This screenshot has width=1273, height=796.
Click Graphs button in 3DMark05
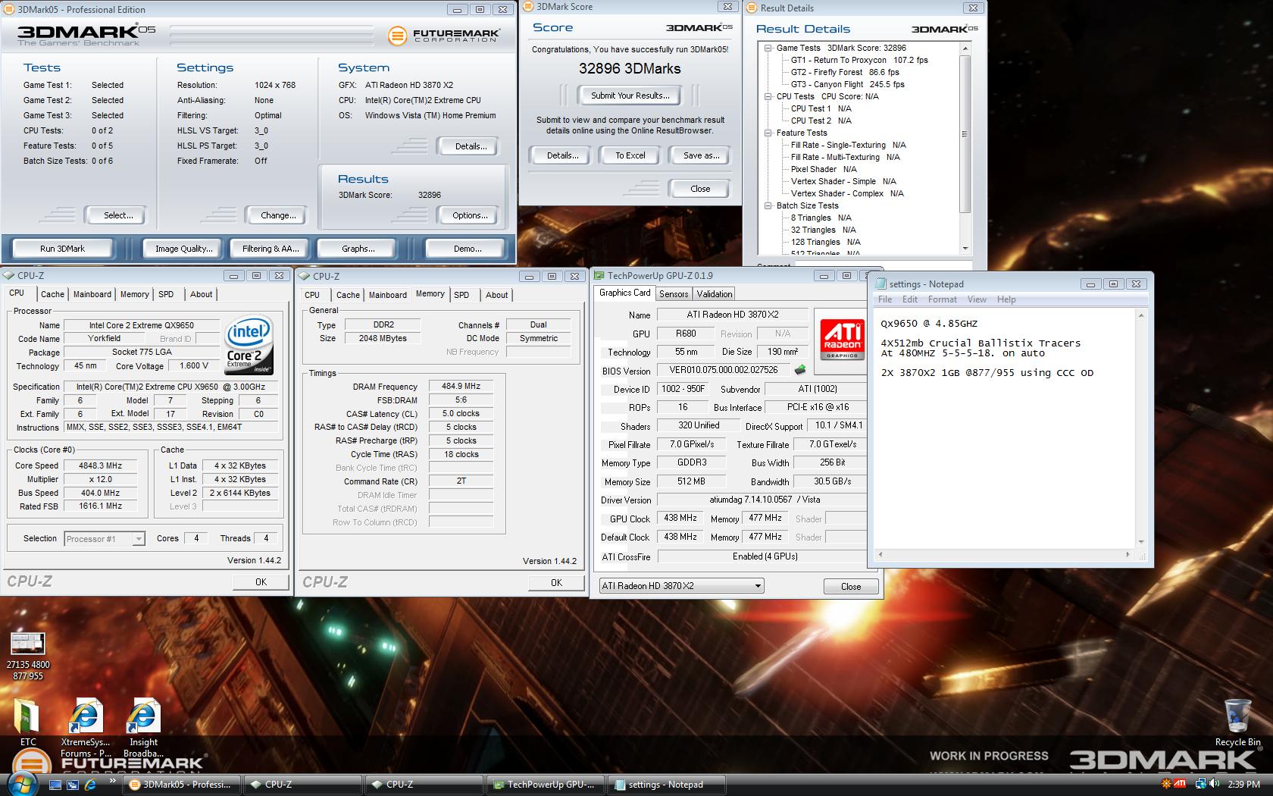coord(358,249)
